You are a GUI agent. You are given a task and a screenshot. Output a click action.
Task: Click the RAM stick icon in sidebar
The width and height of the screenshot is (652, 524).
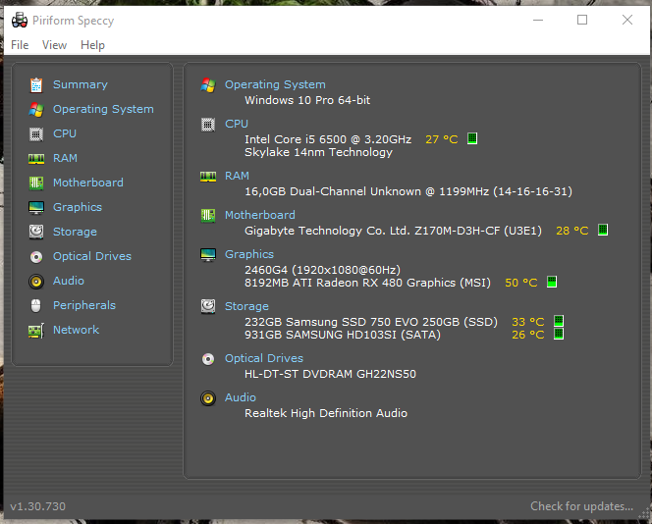point(36,158)
